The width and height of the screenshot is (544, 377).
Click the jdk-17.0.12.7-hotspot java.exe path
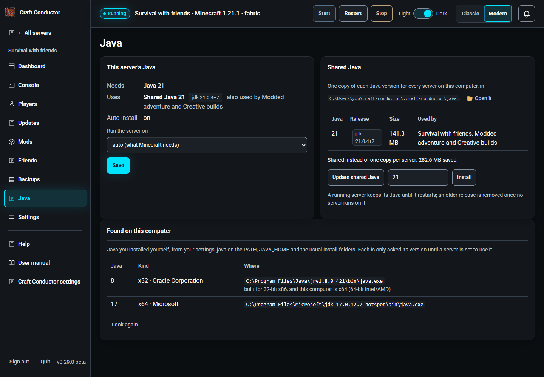tap(335, 305)
